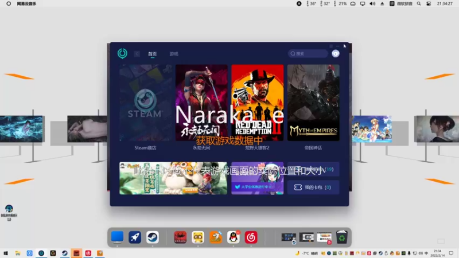This screenshot has width=459, height=258.
Task: Open the recycle bin in dock
Action: (341, 237)
